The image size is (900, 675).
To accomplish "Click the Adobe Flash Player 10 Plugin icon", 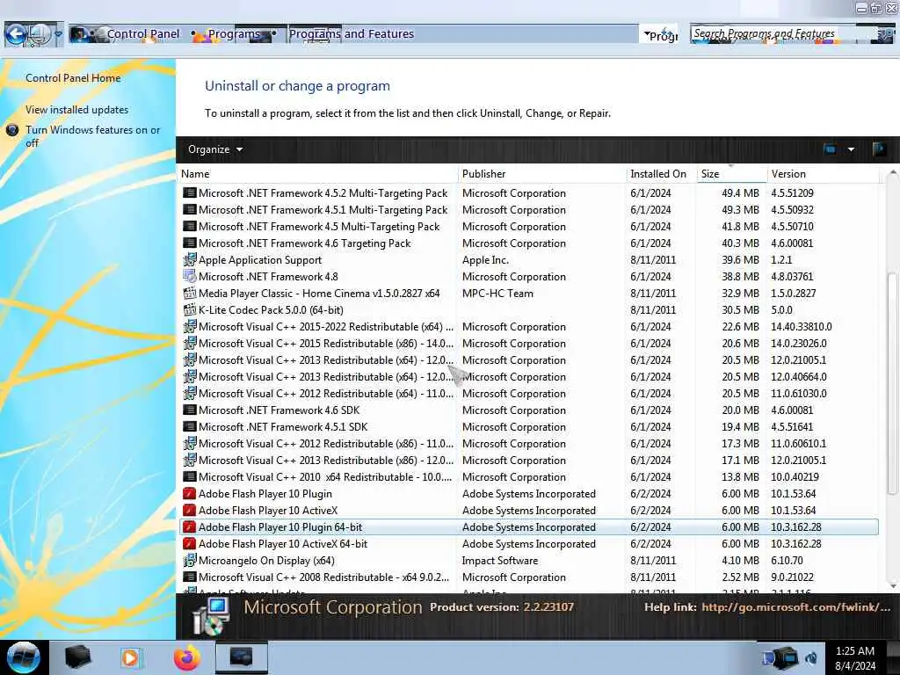I will 190,494.
